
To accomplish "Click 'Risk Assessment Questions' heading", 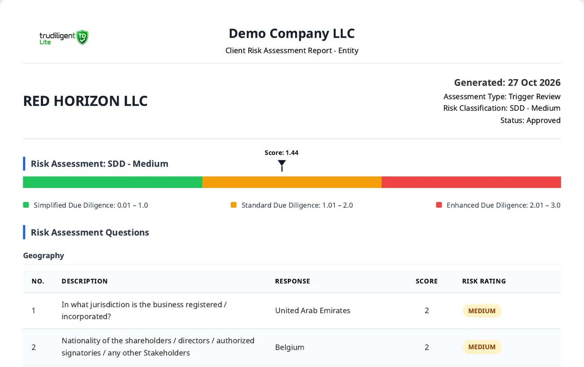I will click(x=90, y=233).
